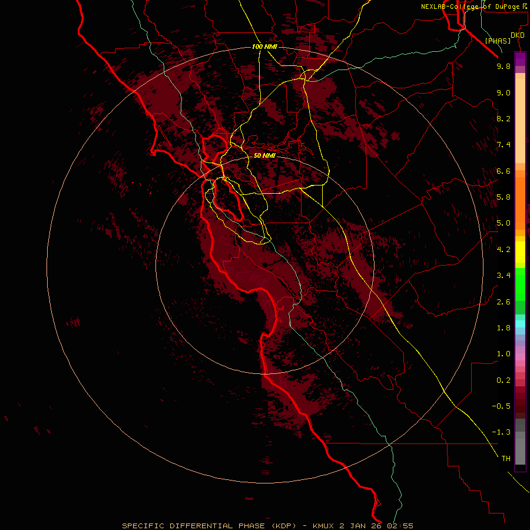Screen dimensions: 530x530
Task: Click the cyan swatch in color bar
Action: coord(520,324)
